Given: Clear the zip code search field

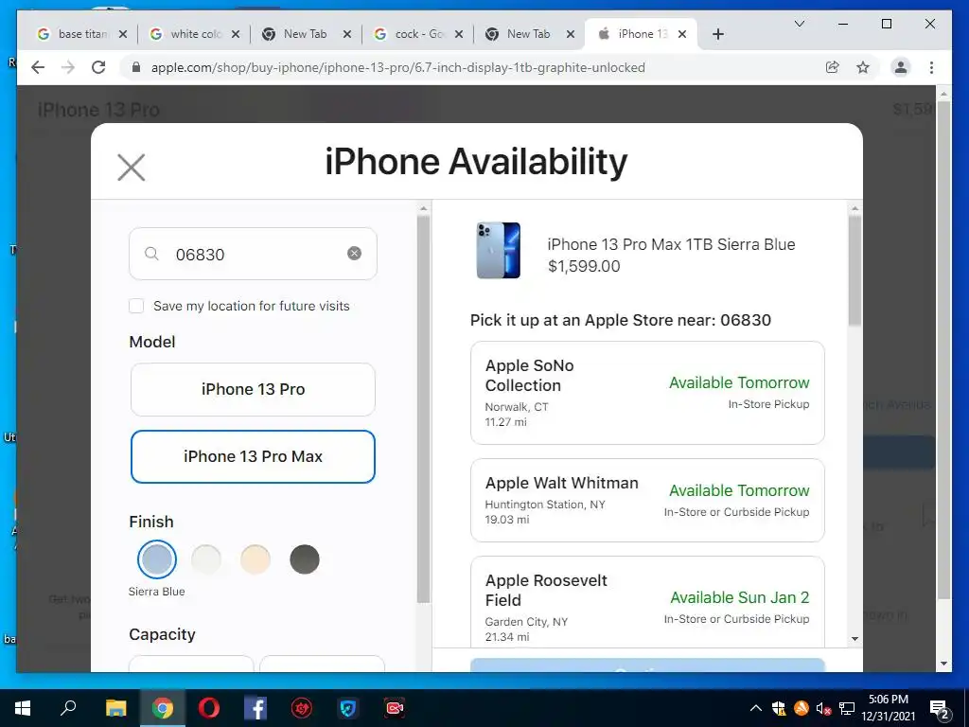Looking at the screenshot, I should pos(354,254).
